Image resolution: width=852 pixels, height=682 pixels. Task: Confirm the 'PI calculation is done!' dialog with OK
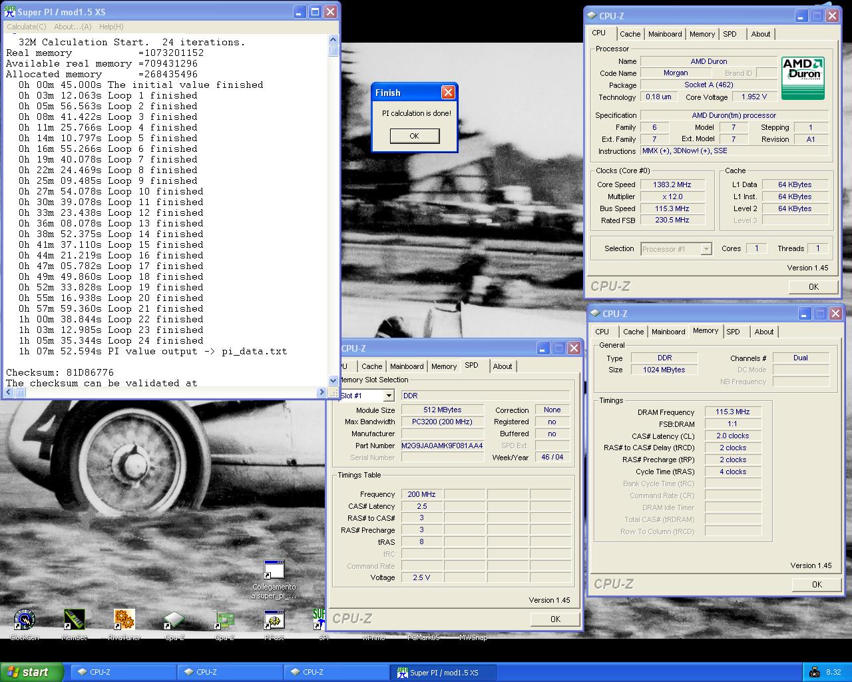point(414,136)
